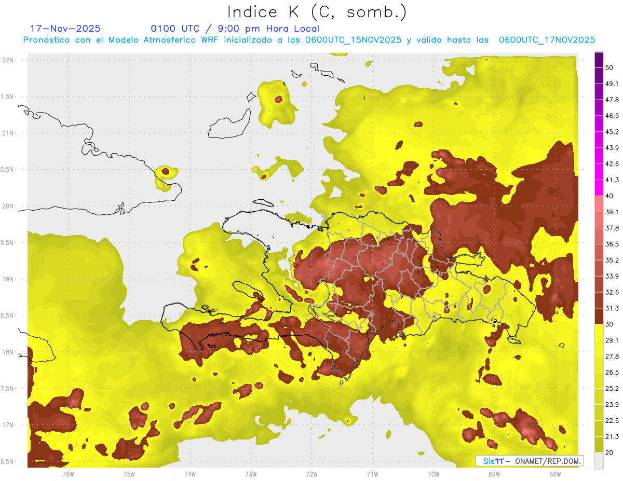The image size is (623, 481).
Task: Click the "6.5N" latitude label
Action: 8,462
